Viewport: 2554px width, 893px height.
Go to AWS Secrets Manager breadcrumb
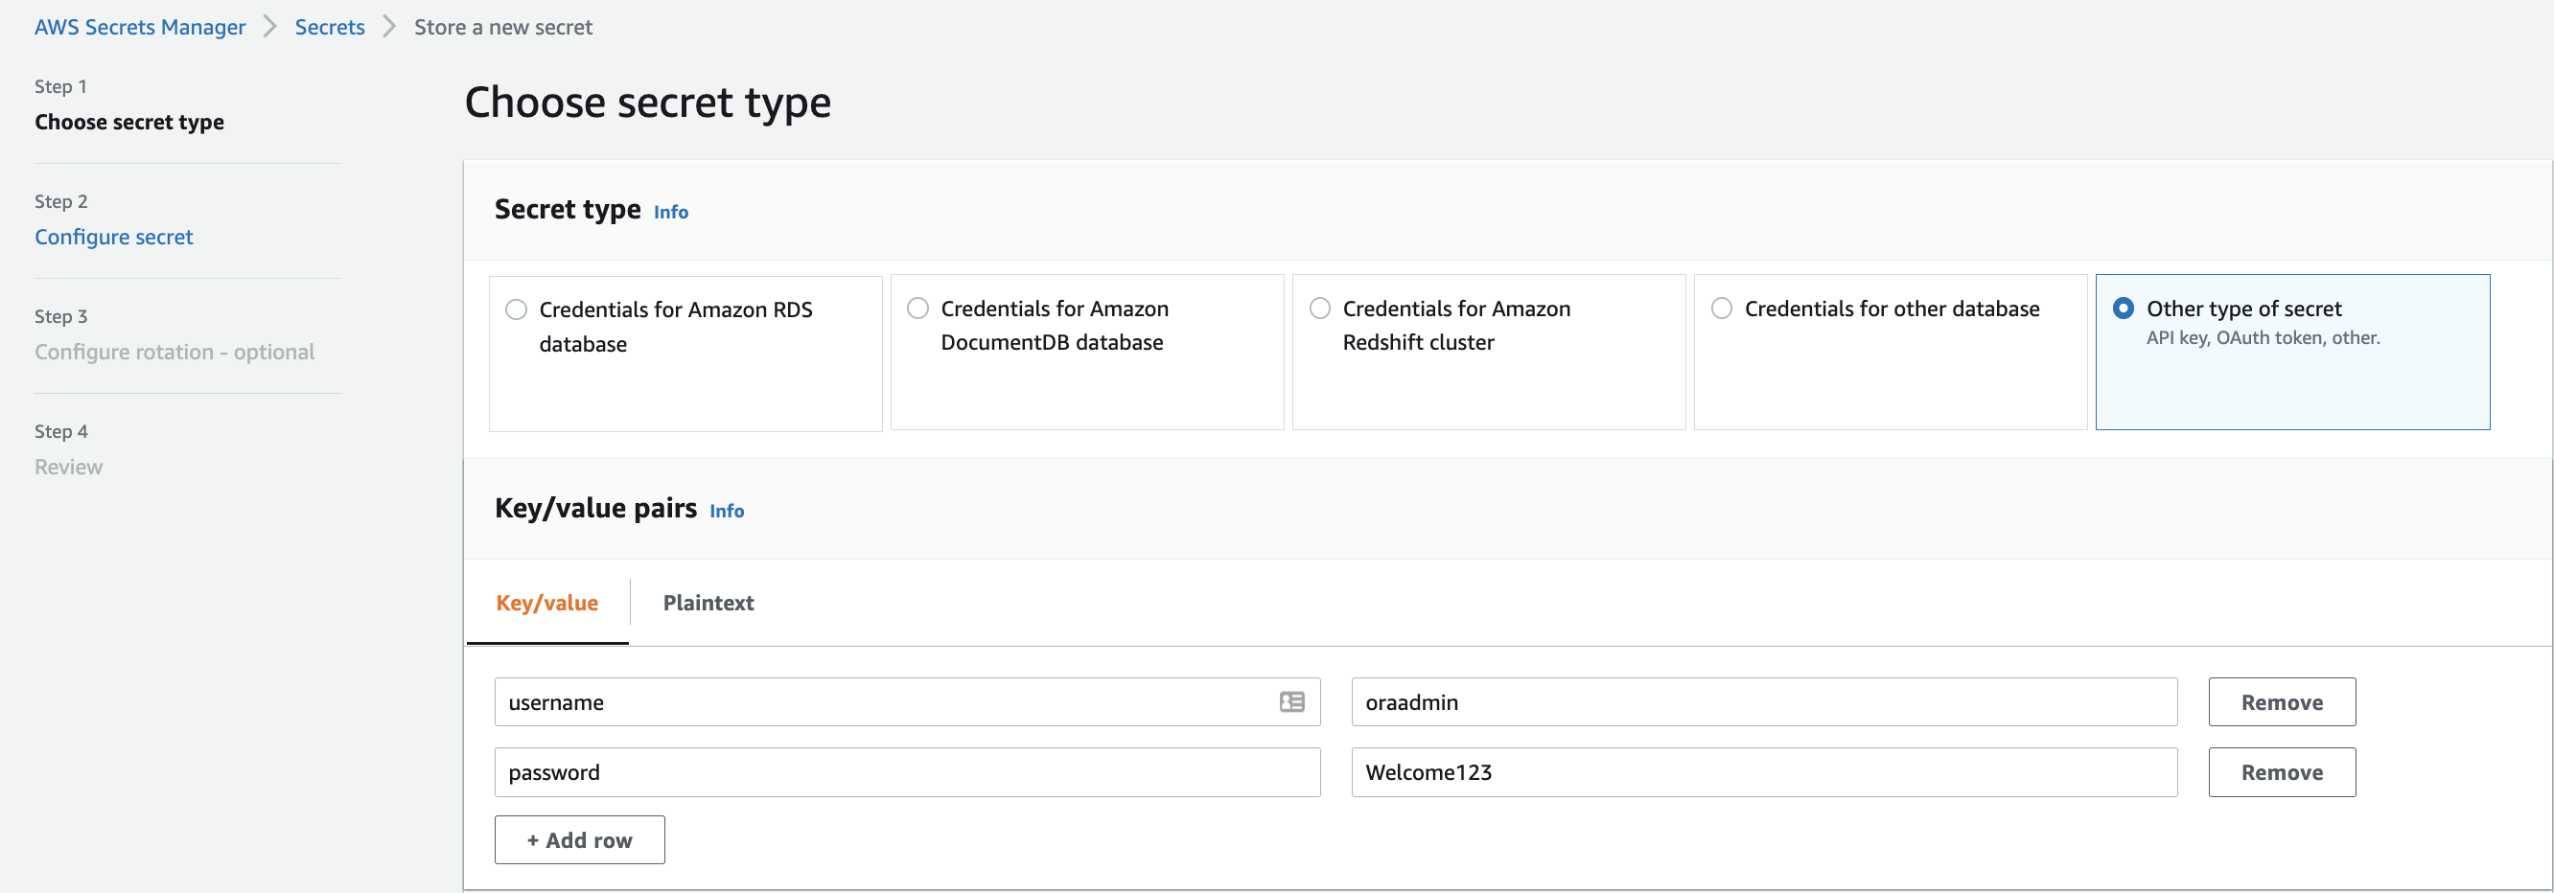coord(140,27)
